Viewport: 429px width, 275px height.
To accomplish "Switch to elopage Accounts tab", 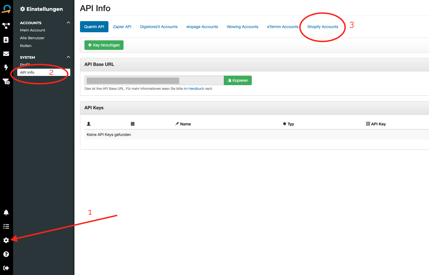I will [x=202, y=27].
